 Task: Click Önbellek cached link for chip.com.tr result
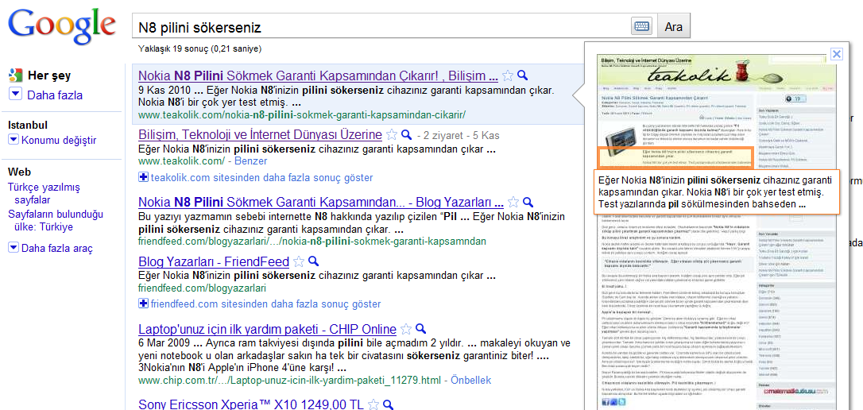(471, 381)
